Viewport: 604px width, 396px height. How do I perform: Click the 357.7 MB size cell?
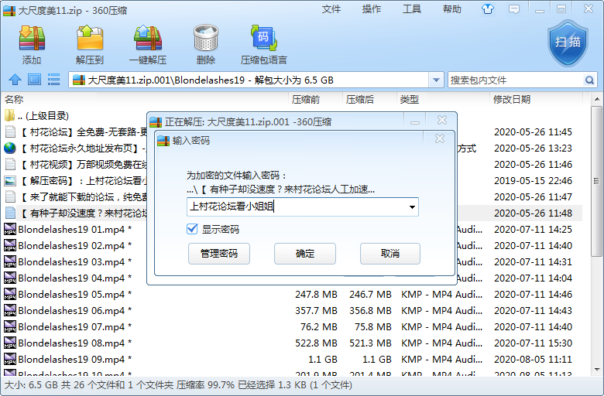316,311
